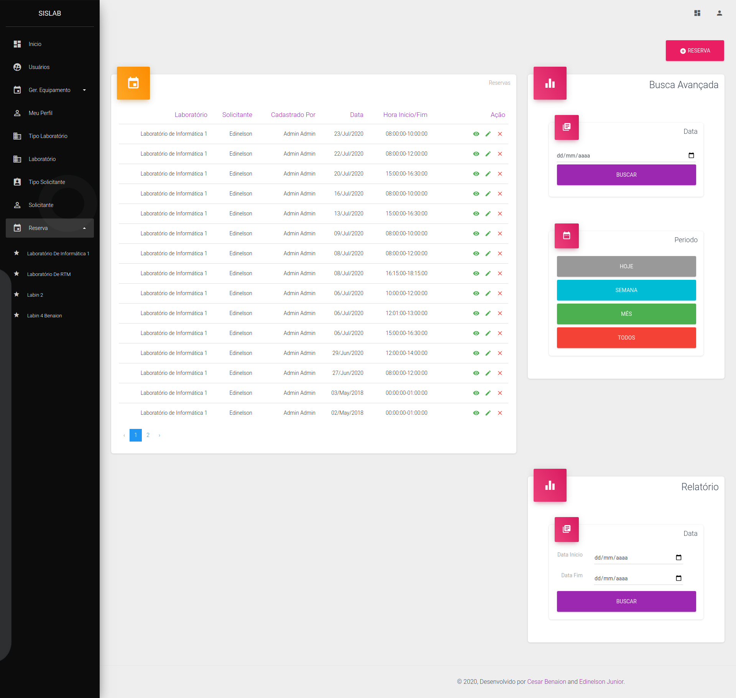Screen dimensions: 736x698
Task: Click the dashboard grid icon in top bar
Action: [x=697, y=13]
